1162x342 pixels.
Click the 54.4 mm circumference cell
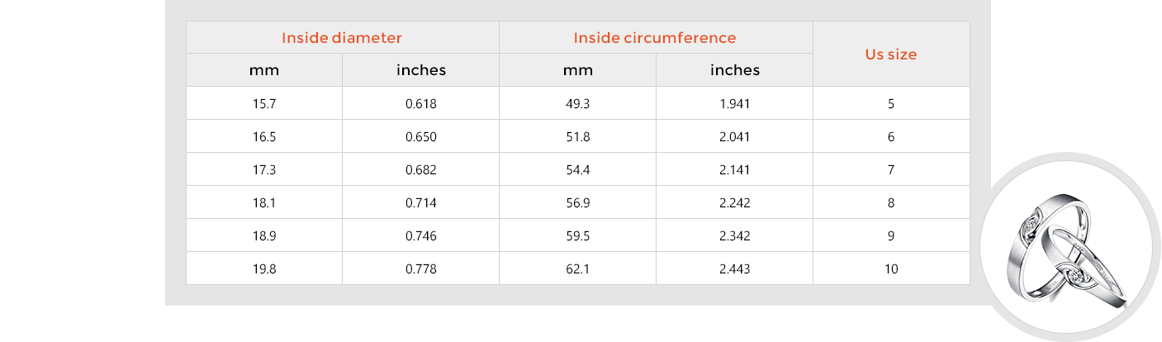(x=578, y=170)
